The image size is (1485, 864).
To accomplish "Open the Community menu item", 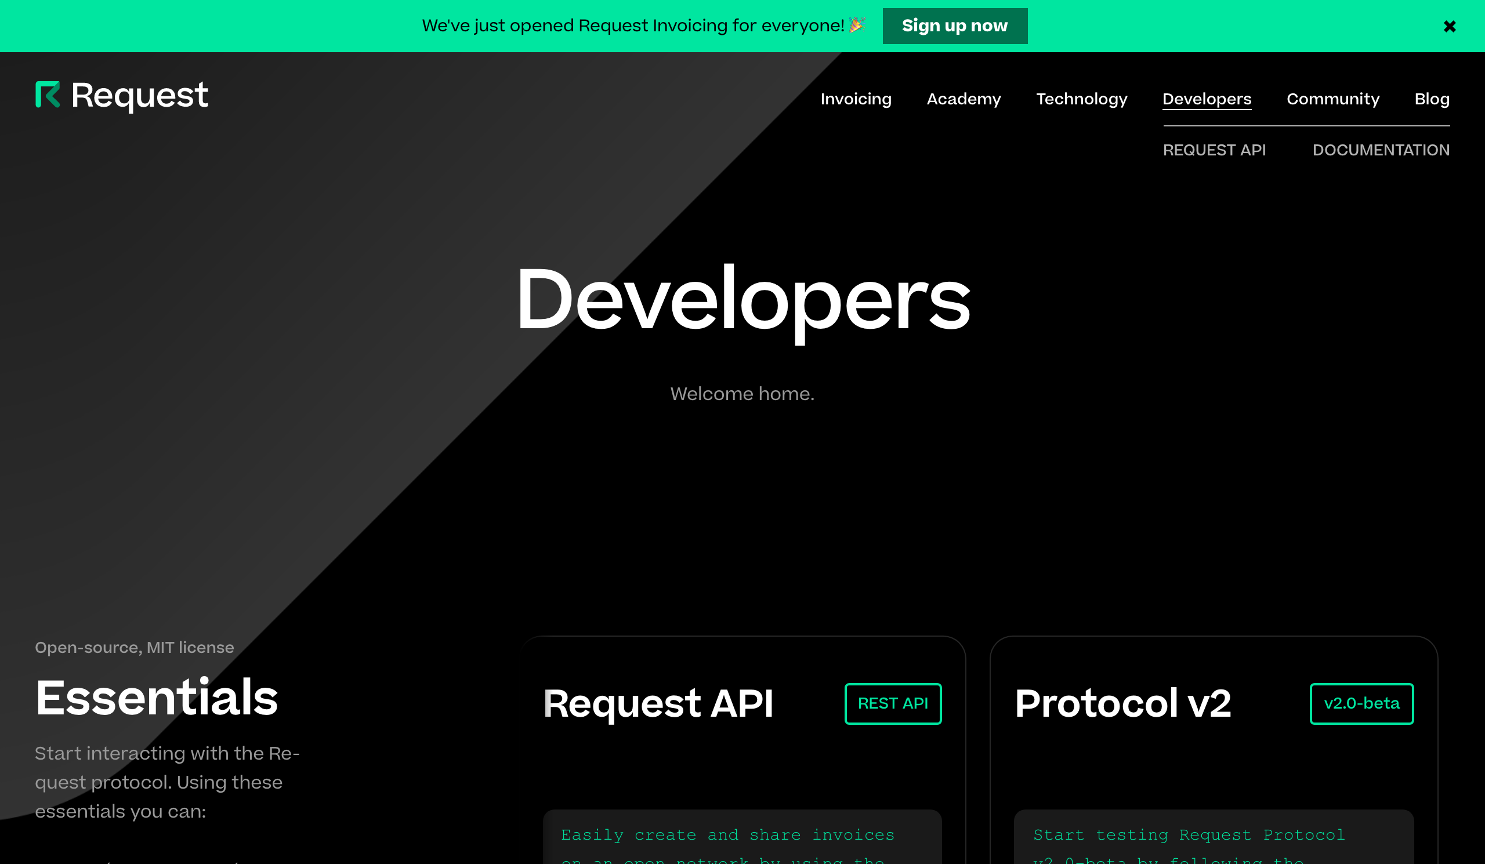I will point(1332,99).
